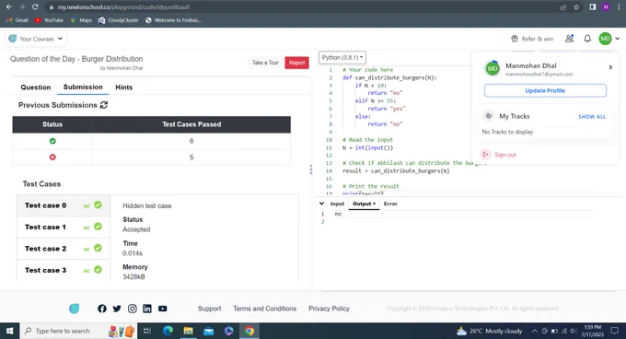Screen dimensions: 626x339
Task: Go back with the browser back arrow
Action: tap(9, 6)
